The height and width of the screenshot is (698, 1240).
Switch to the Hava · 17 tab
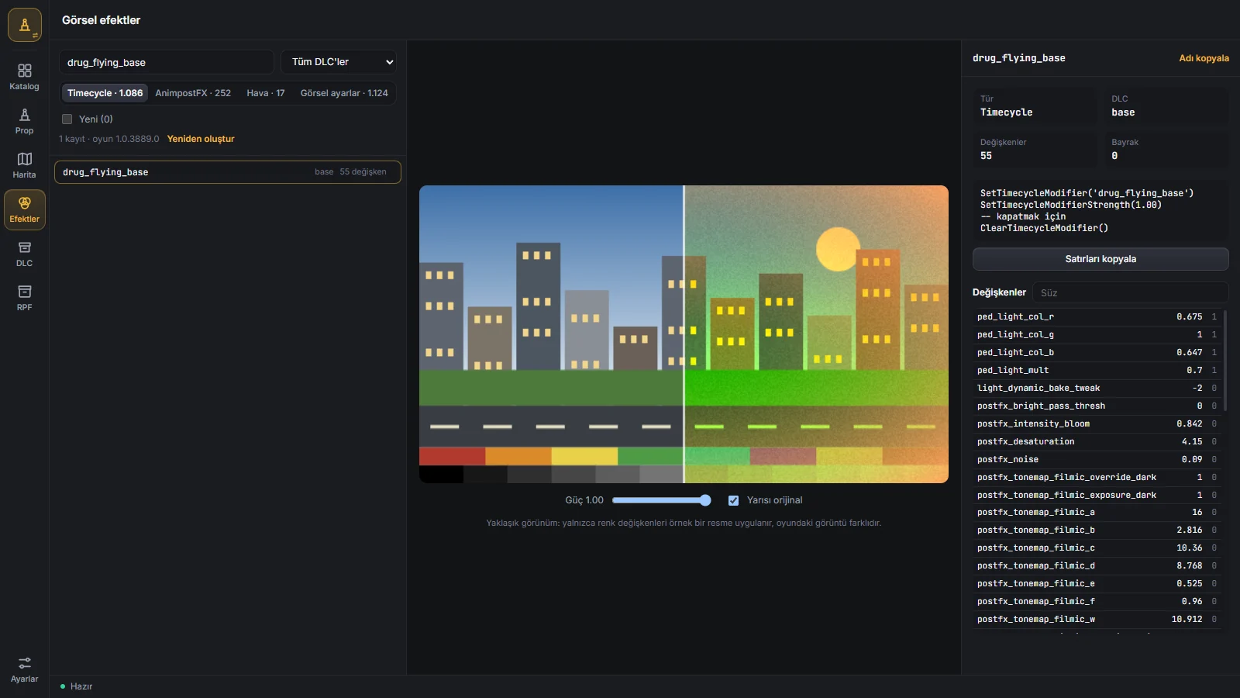[x=266, y=93]
